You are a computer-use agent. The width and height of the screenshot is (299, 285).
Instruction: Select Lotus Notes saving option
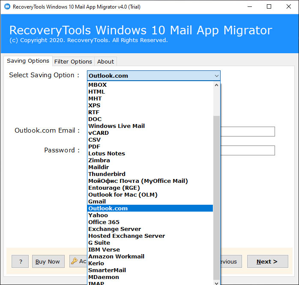tap(150, 154)
